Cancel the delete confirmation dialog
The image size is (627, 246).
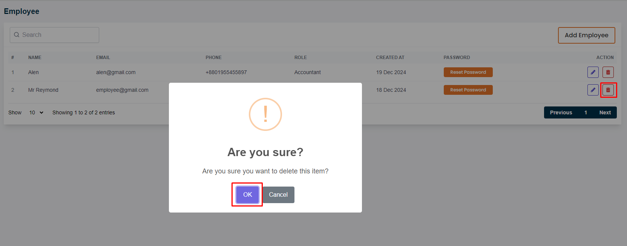pyautogui.click(x=278, y=194)
